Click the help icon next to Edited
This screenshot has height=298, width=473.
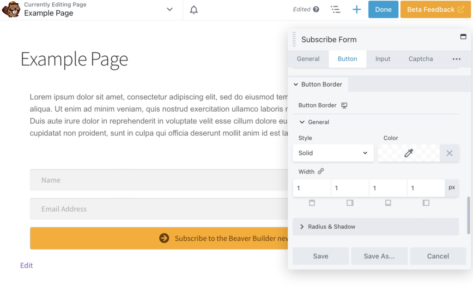317,9
